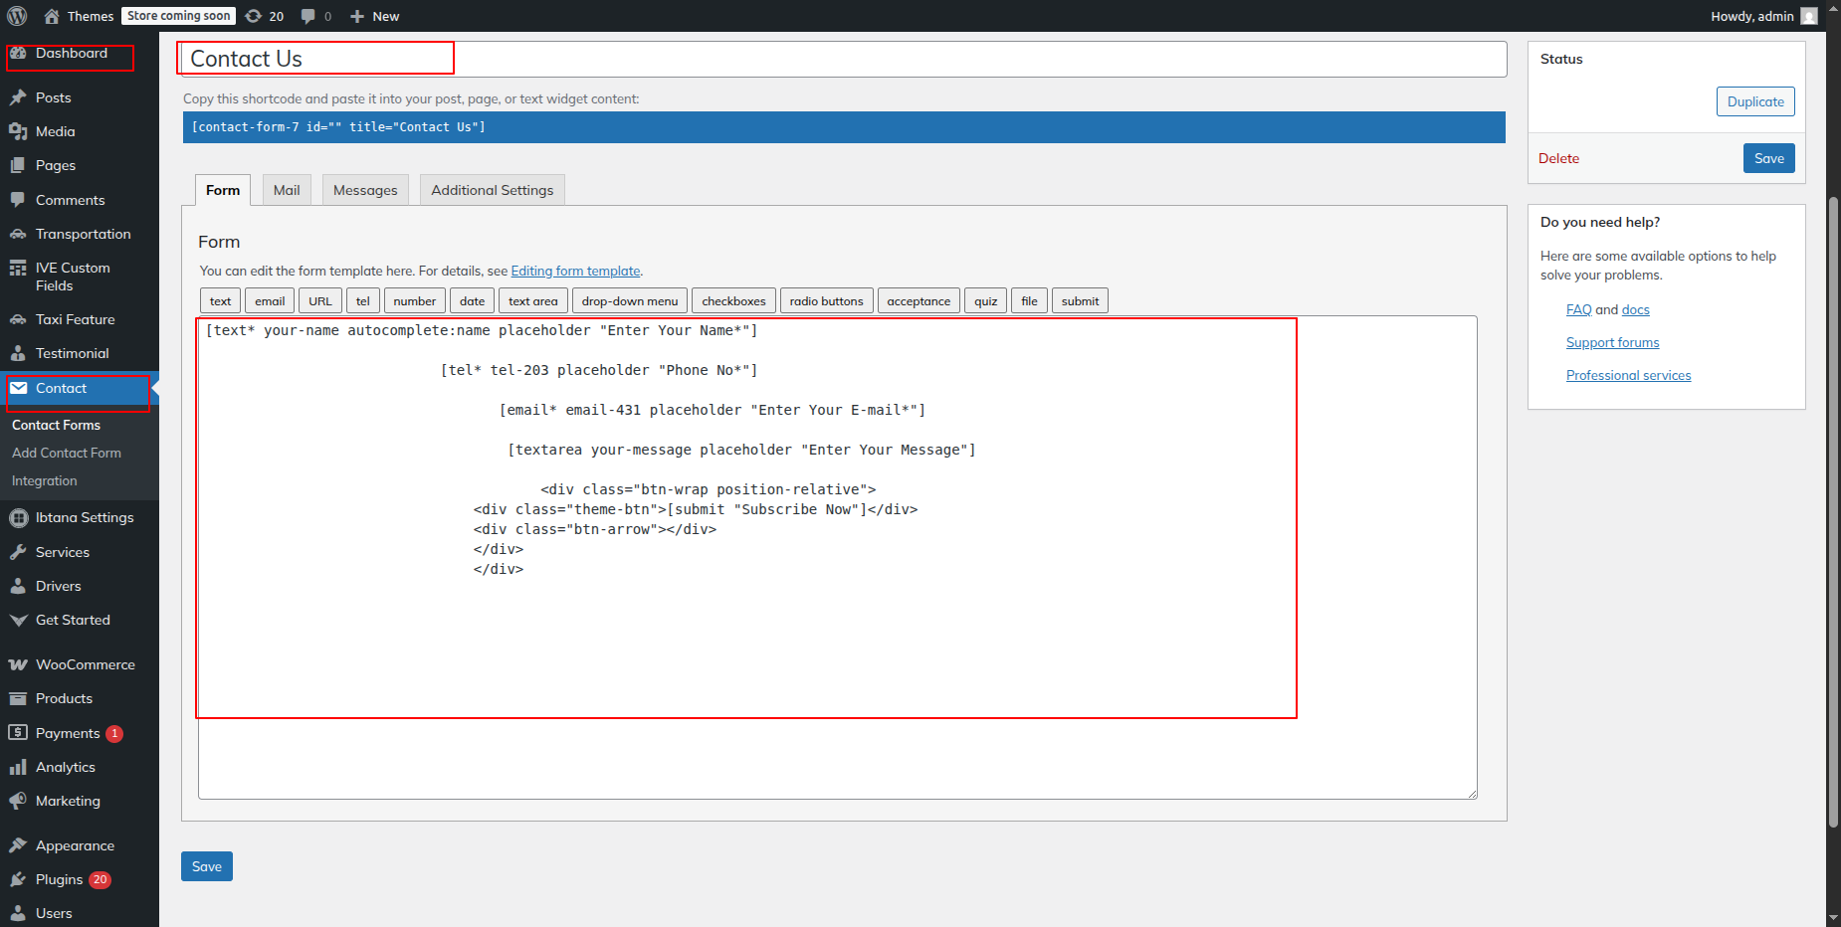Insert a drop-down menu form tag
1841x927 pixels.
pyautogui.click(x=629, y=301)
